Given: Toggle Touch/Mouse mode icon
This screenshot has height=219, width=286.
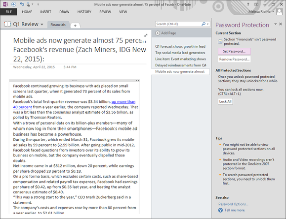Looking at the screenshot, I should (28, 4).
